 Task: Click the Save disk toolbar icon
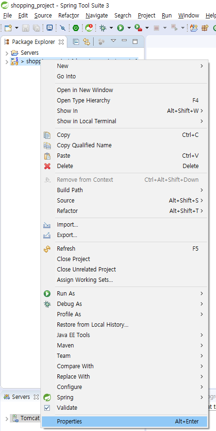pos(25,28)
